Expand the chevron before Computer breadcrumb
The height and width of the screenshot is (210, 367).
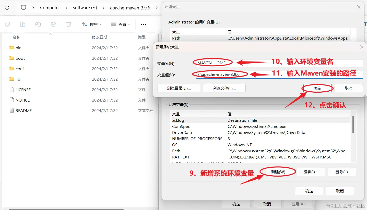[33, 8]
